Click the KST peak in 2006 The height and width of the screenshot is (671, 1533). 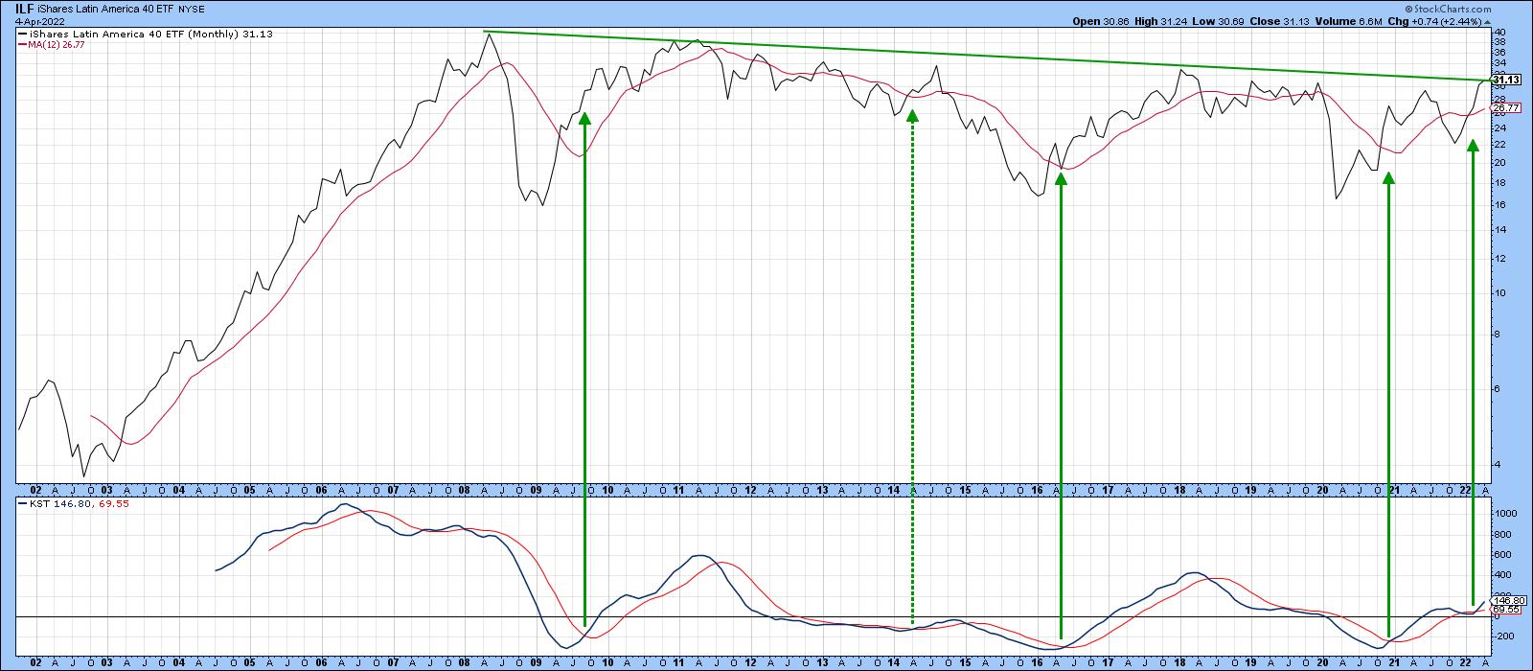coord(345,504)
